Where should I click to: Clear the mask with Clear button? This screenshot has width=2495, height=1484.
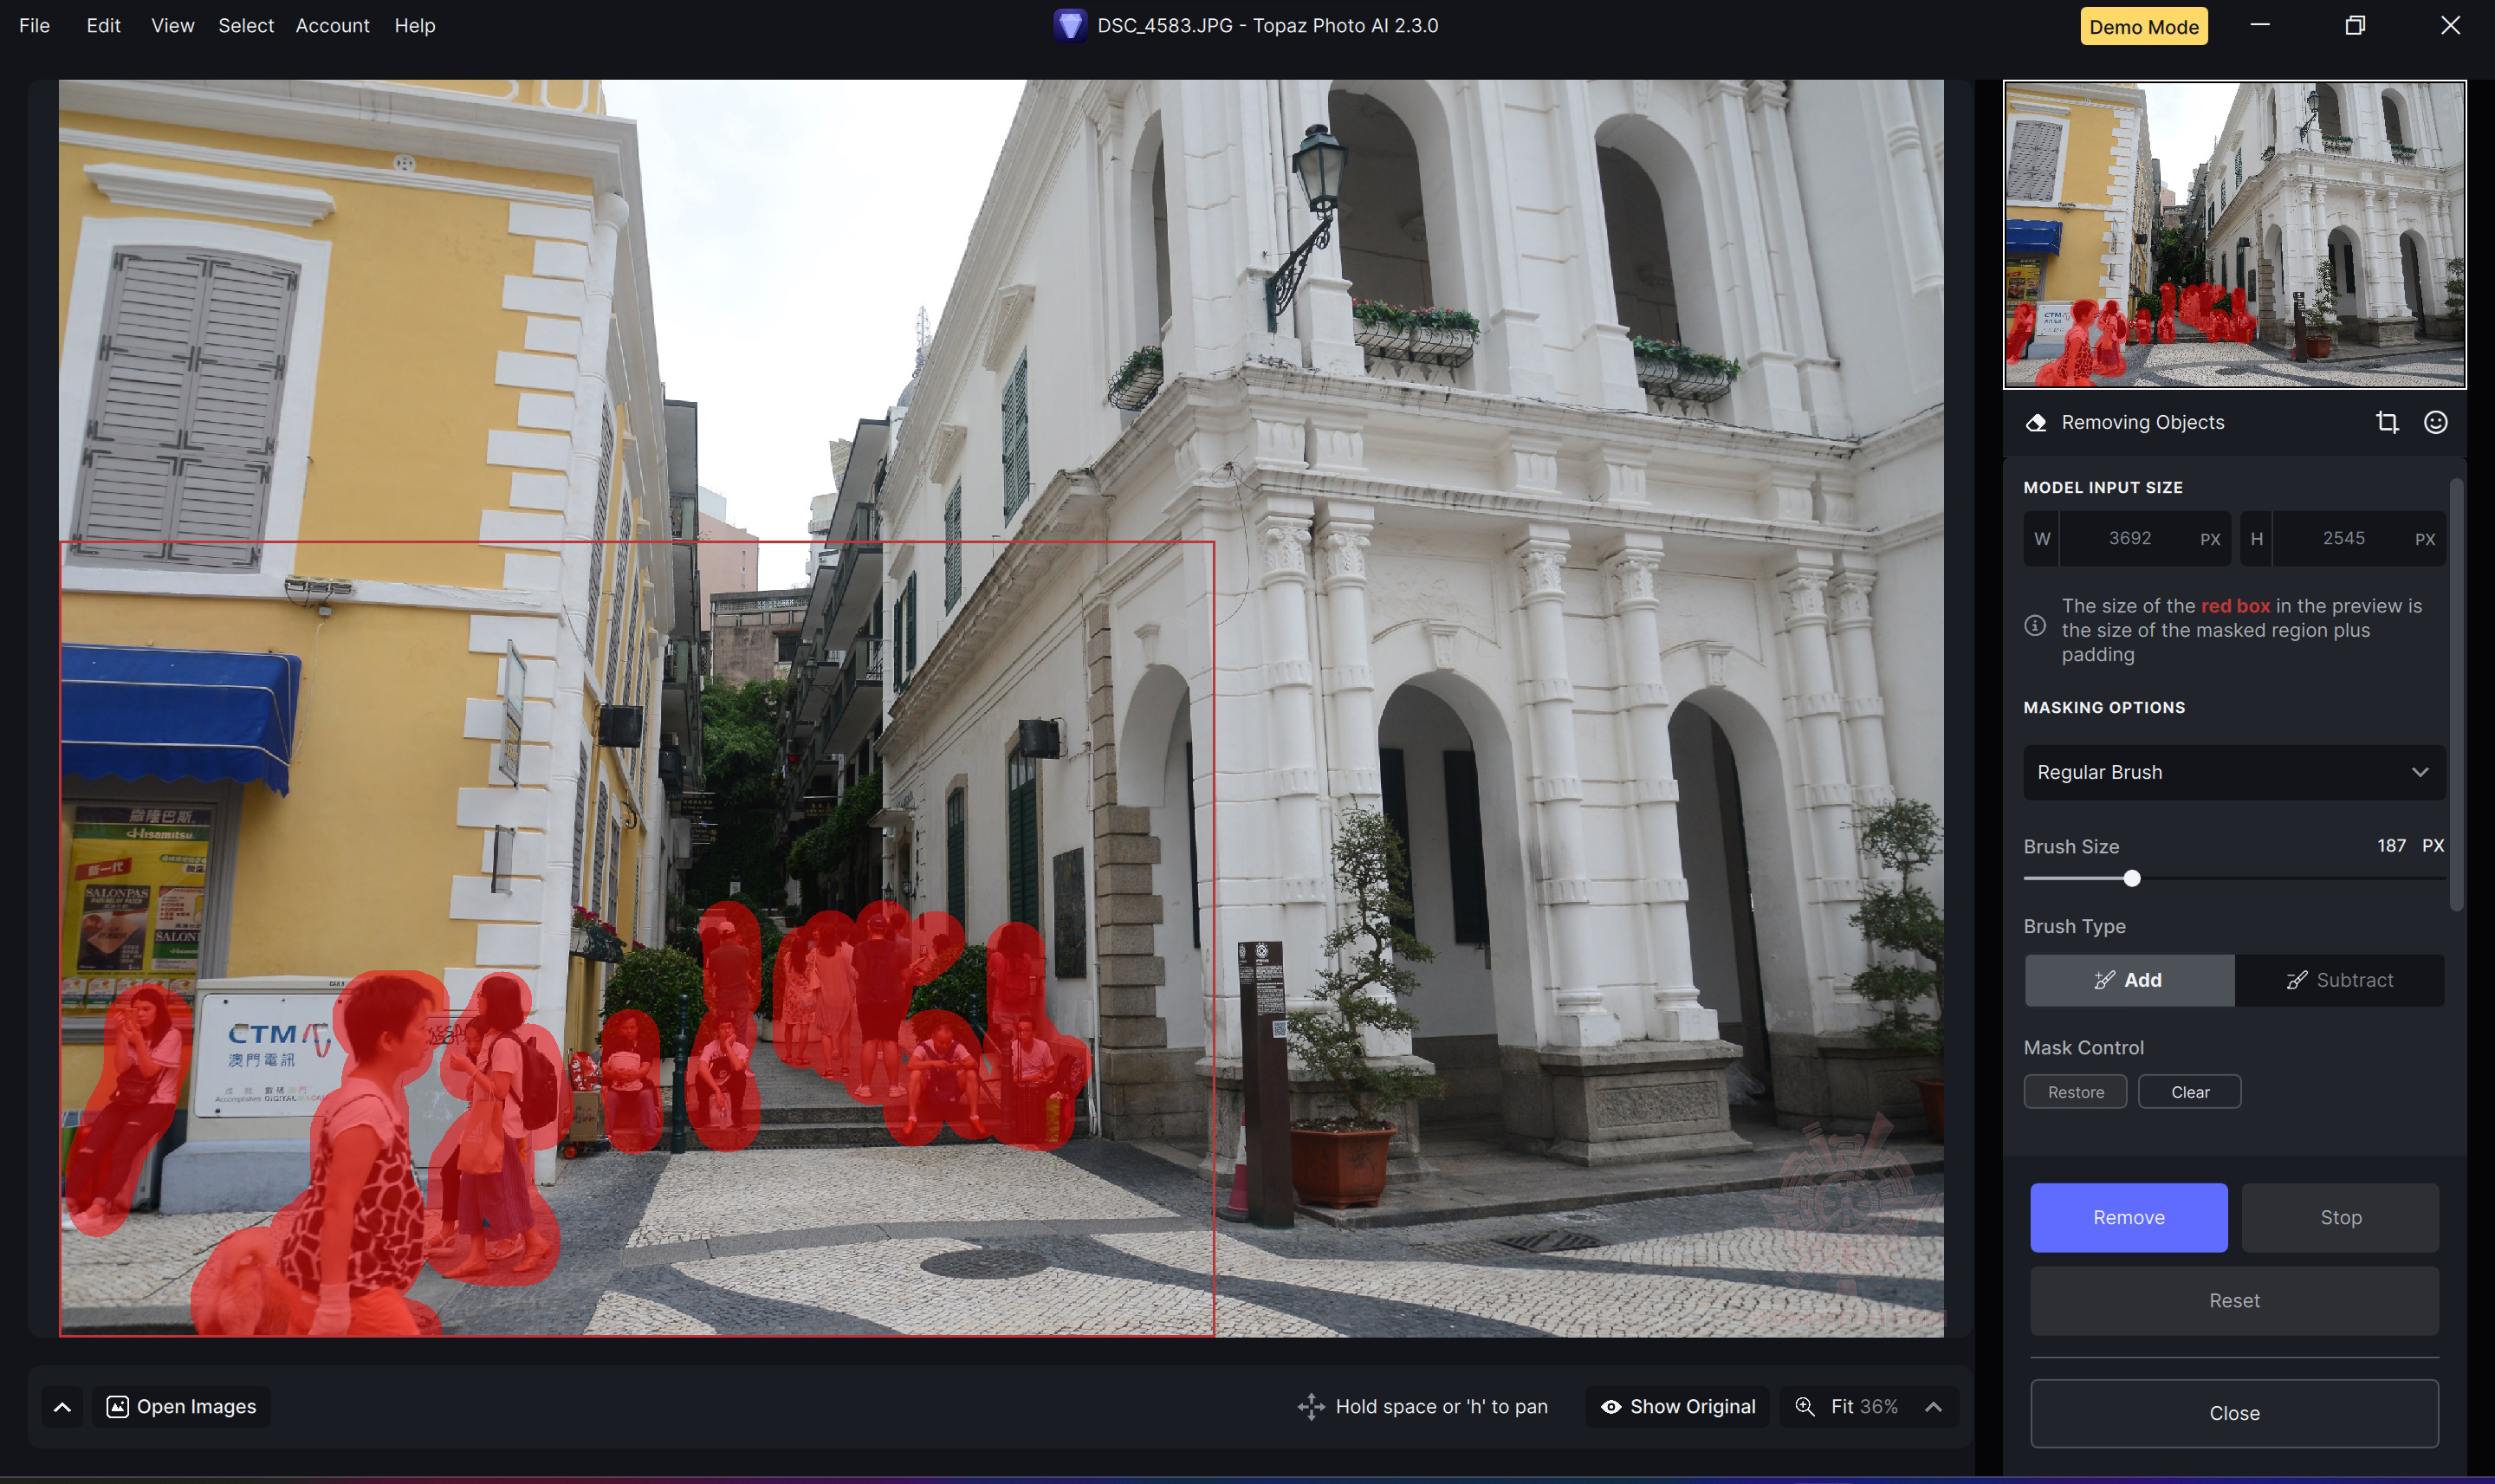(2189, 1092)
